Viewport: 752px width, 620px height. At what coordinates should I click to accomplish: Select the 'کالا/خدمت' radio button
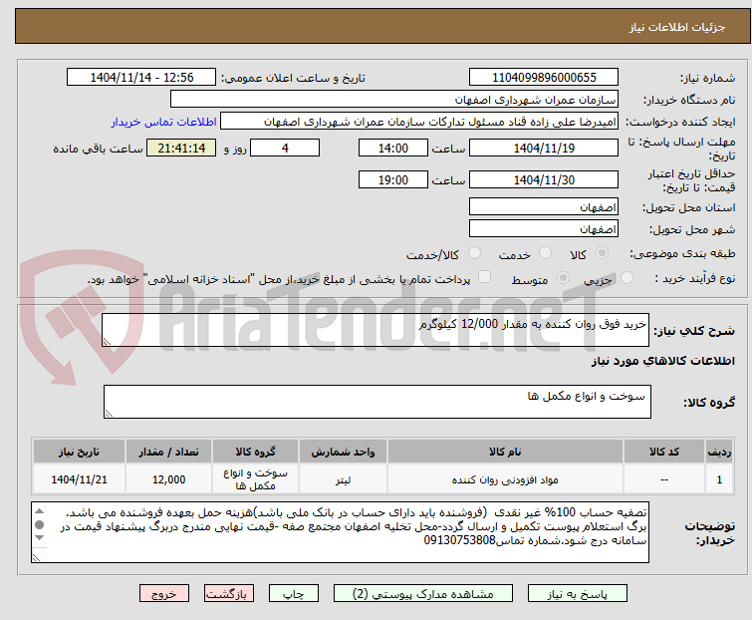coord(474,252)
